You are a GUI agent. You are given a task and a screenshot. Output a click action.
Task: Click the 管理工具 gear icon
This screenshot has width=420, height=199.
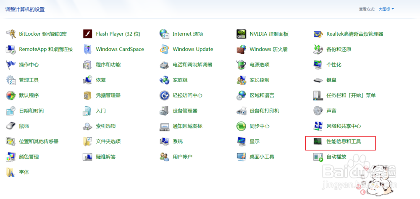tap(11, 80)
